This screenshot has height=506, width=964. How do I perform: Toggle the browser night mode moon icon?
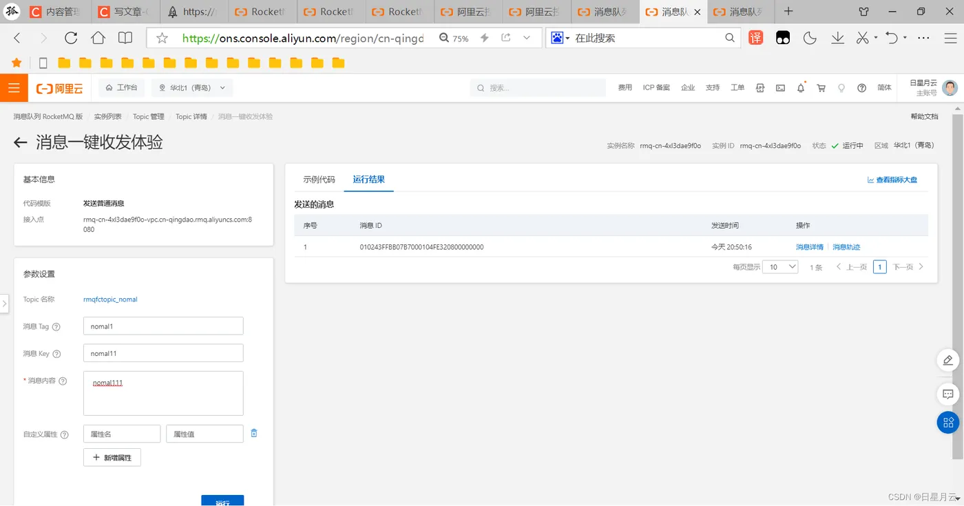pos(810,38)
